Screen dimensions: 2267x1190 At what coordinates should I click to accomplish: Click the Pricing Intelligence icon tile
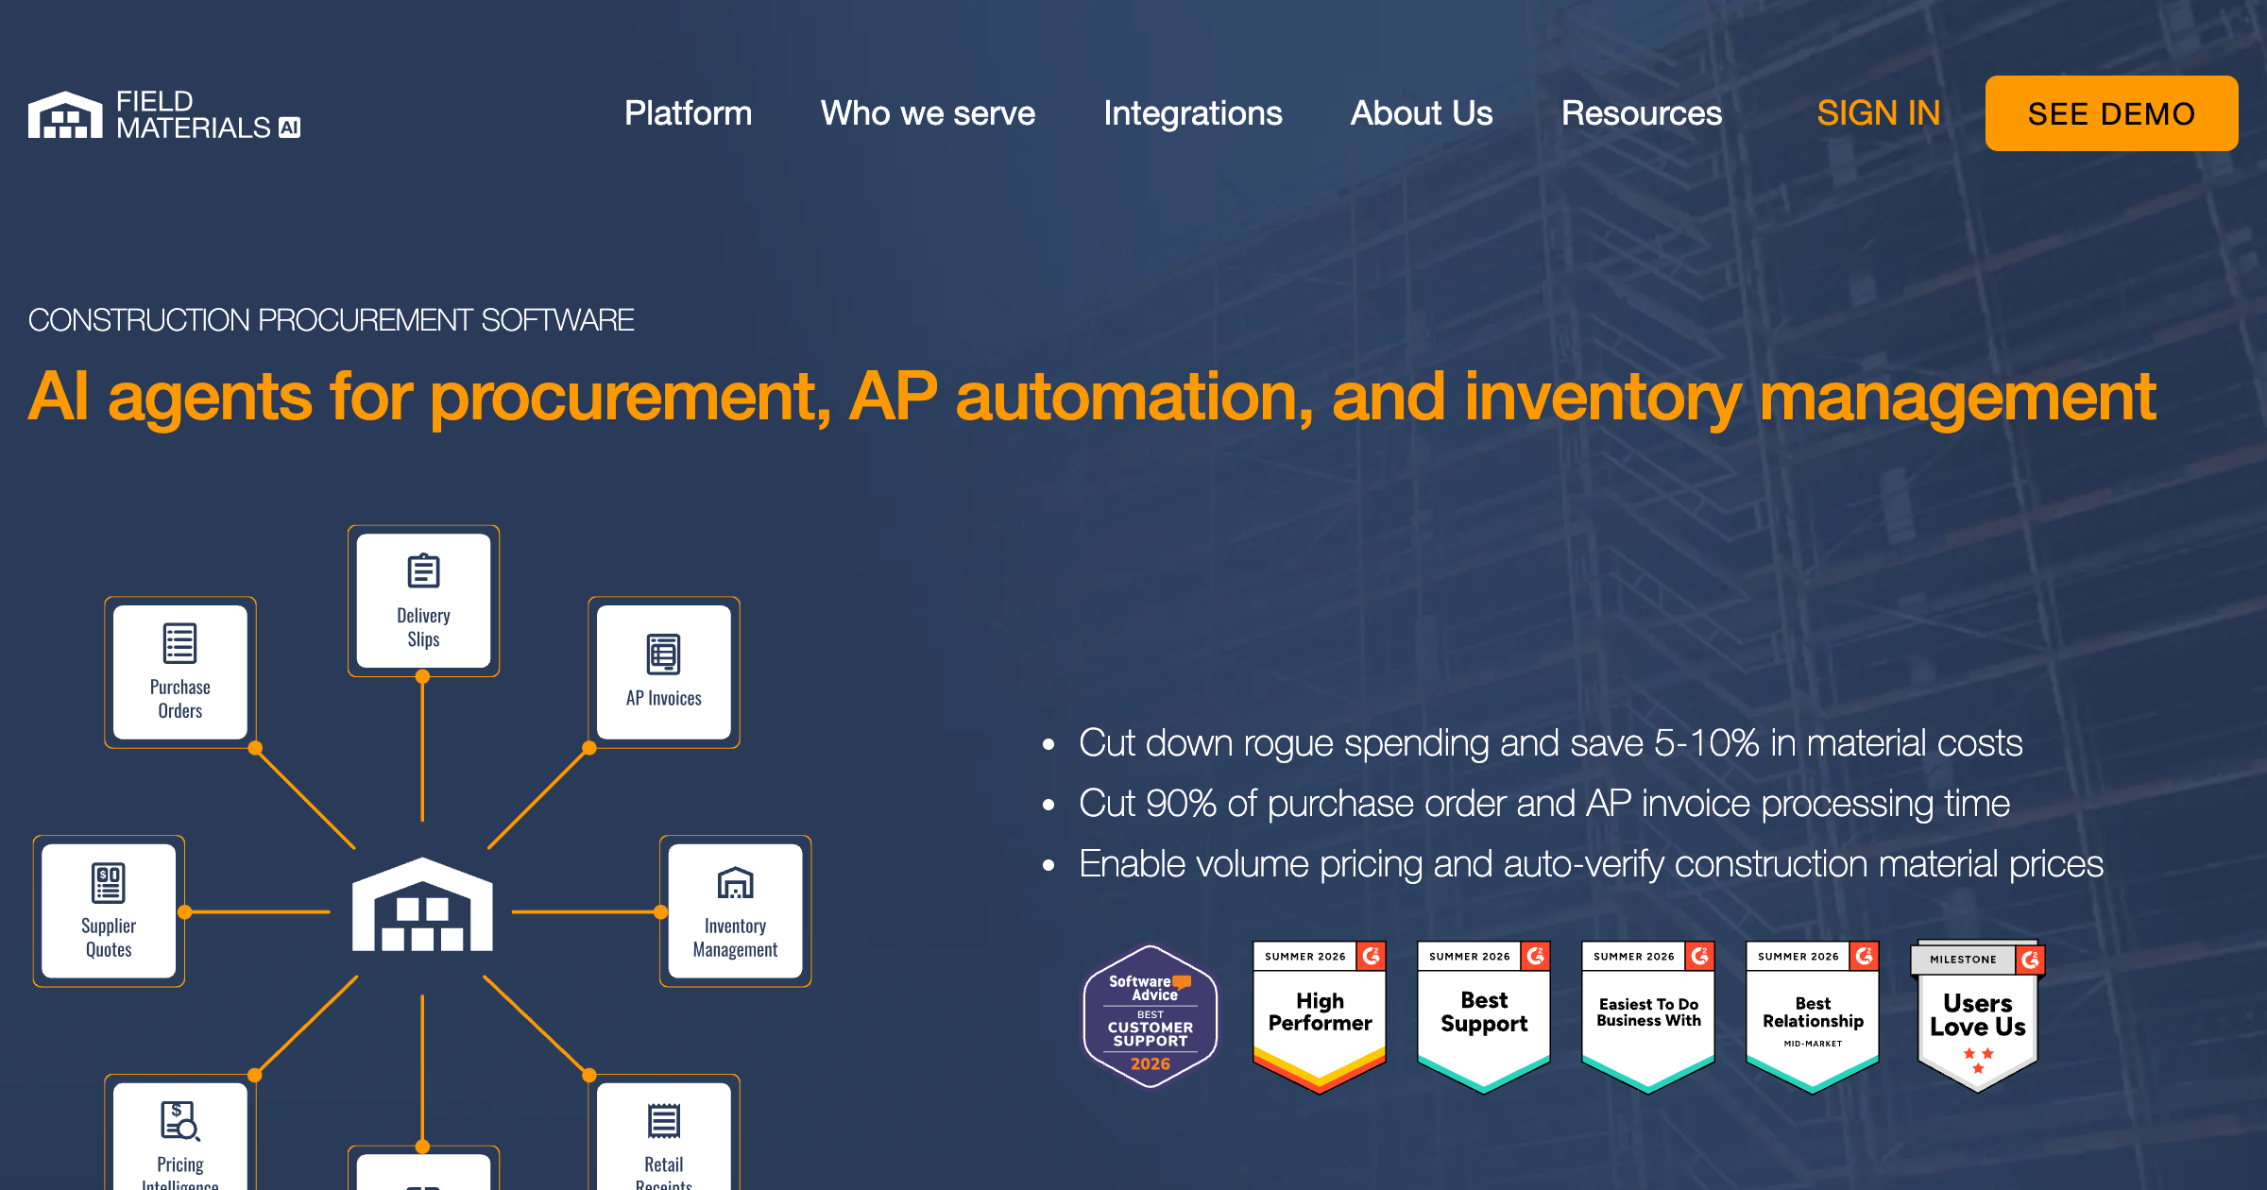pos(179,1133)
